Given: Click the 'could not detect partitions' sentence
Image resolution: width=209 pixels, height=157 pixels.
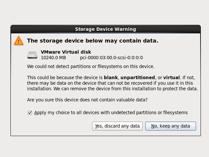Looking at the screenshot, I should pos(90,66).
